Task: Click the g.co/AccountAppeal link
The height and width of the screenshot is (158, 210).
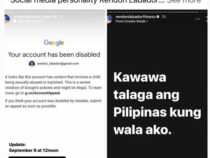Action: (42, 93)
